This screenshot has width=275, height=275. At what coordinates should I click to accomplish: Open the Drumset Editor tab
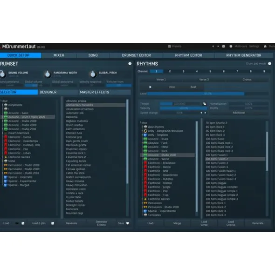coord(137,55)
